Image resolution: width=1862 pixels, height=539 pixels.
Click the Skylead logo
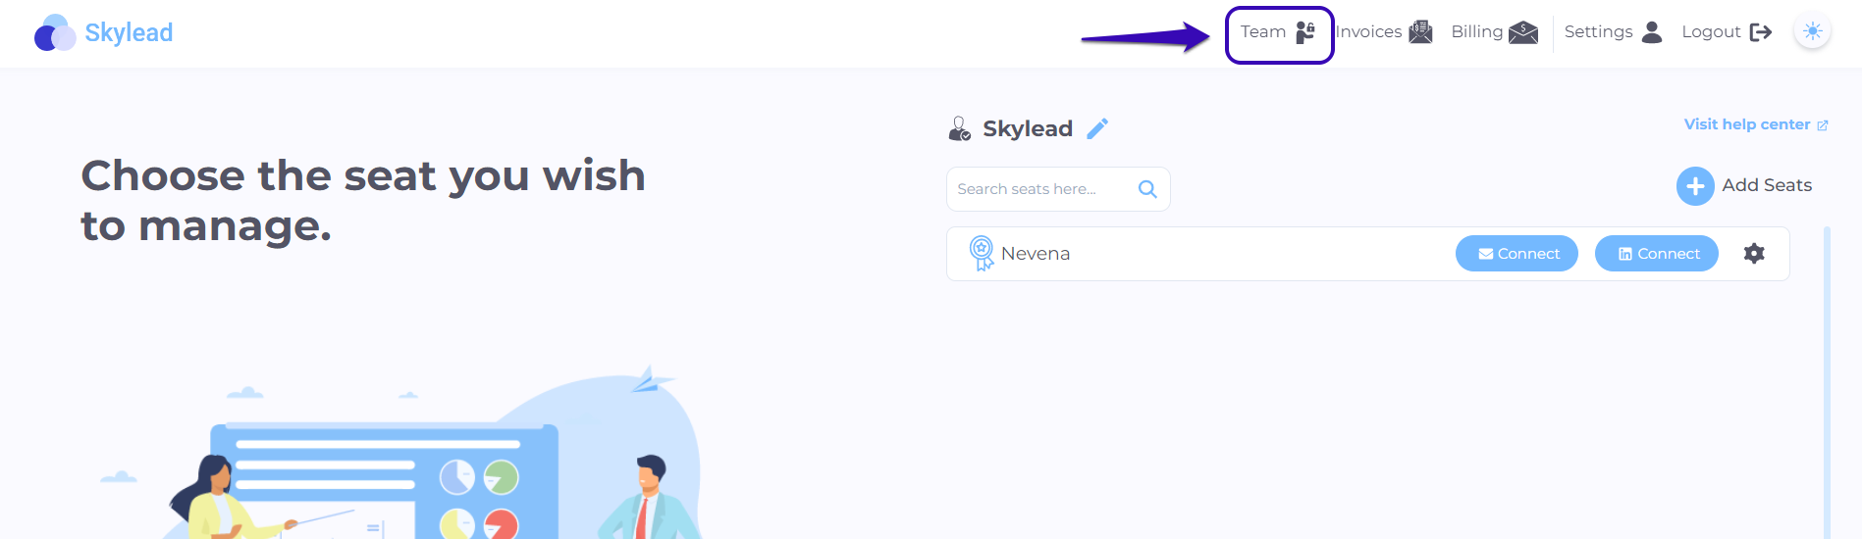[104, 32]
